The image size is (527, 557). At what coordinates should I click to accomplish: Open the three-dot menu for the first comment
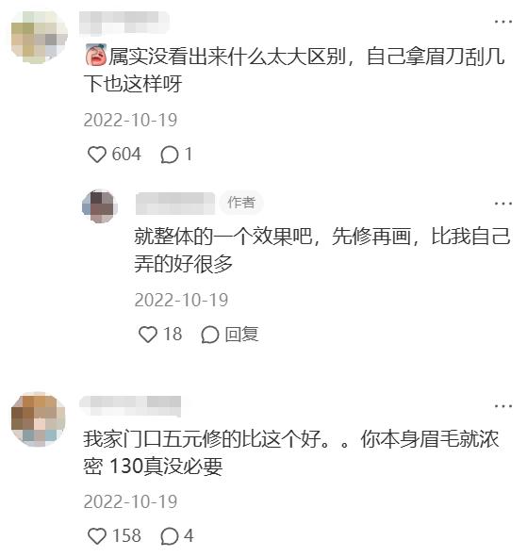(503, 22)
